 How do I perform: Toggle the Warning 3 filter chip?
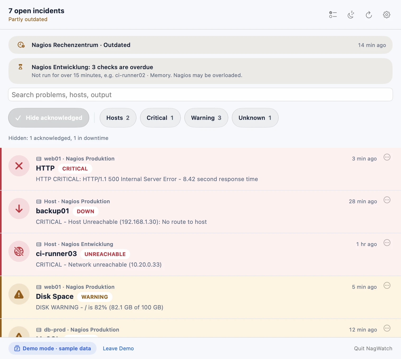[x=206, y=118]
